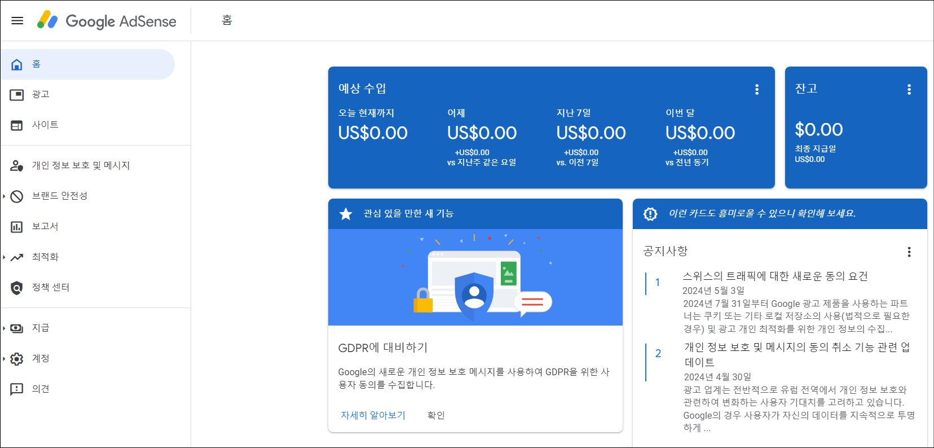Screen dimensions: 934x448
Task: Click the 사이트 sites icon
Action: (x=17, y=125)
